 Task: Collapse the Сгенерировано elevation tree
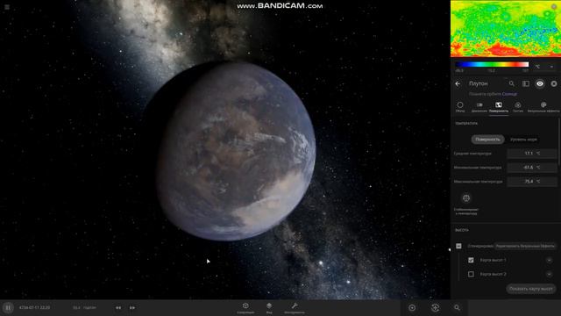pyautogui.click(x=458, y=246)
